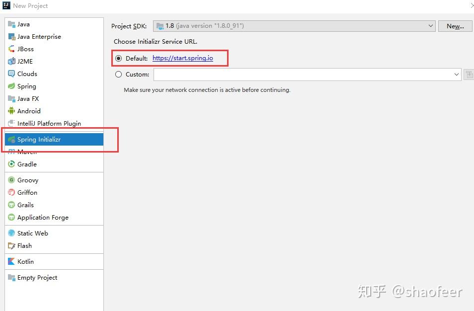The width and height of the screenshot is (474, 311).
Task: Select the Static Web project type
Action: [x=32, y=233]
